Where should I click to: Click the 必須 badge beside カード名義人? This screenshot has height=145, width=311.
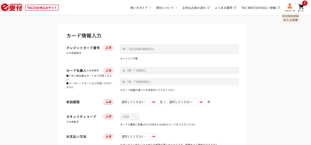[108, 71]
